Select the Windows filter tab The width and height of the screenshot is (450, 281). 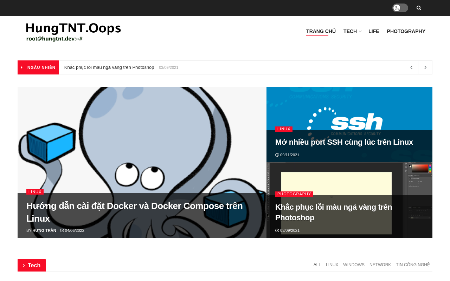[354, 265]
